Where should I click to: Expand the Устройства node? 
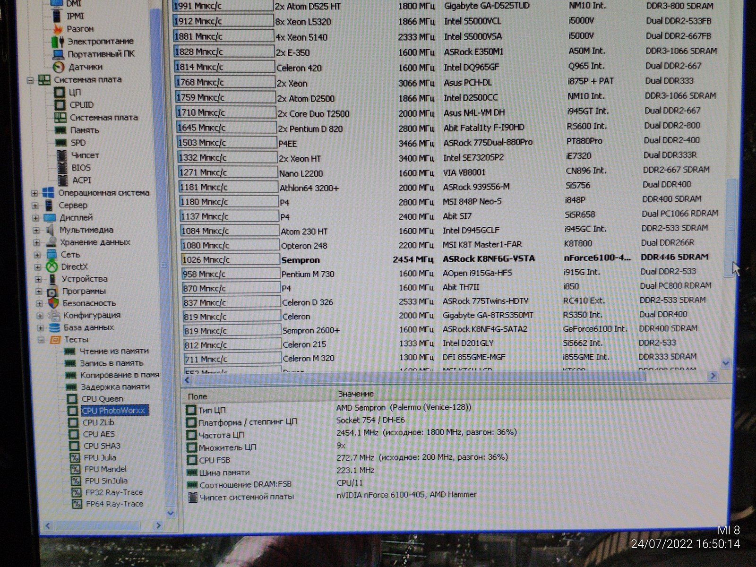pos(39,280)
